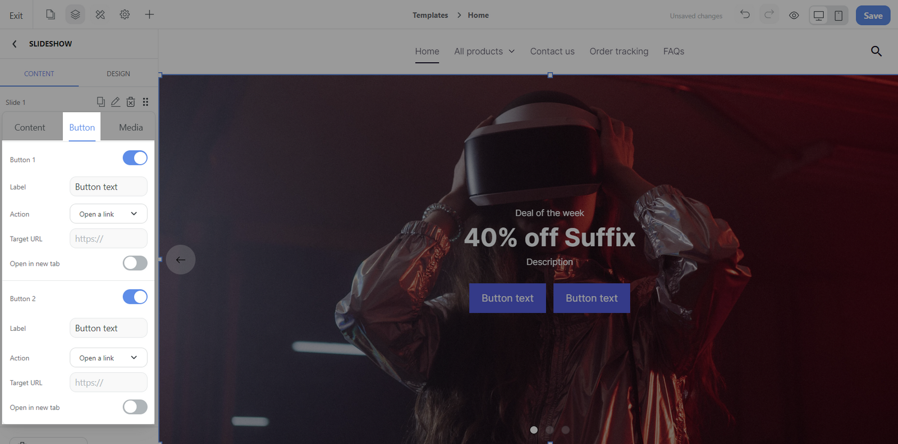Click Templates in the breadcrumb
Screen dimensions: 898x444
[x=430, y=15]
